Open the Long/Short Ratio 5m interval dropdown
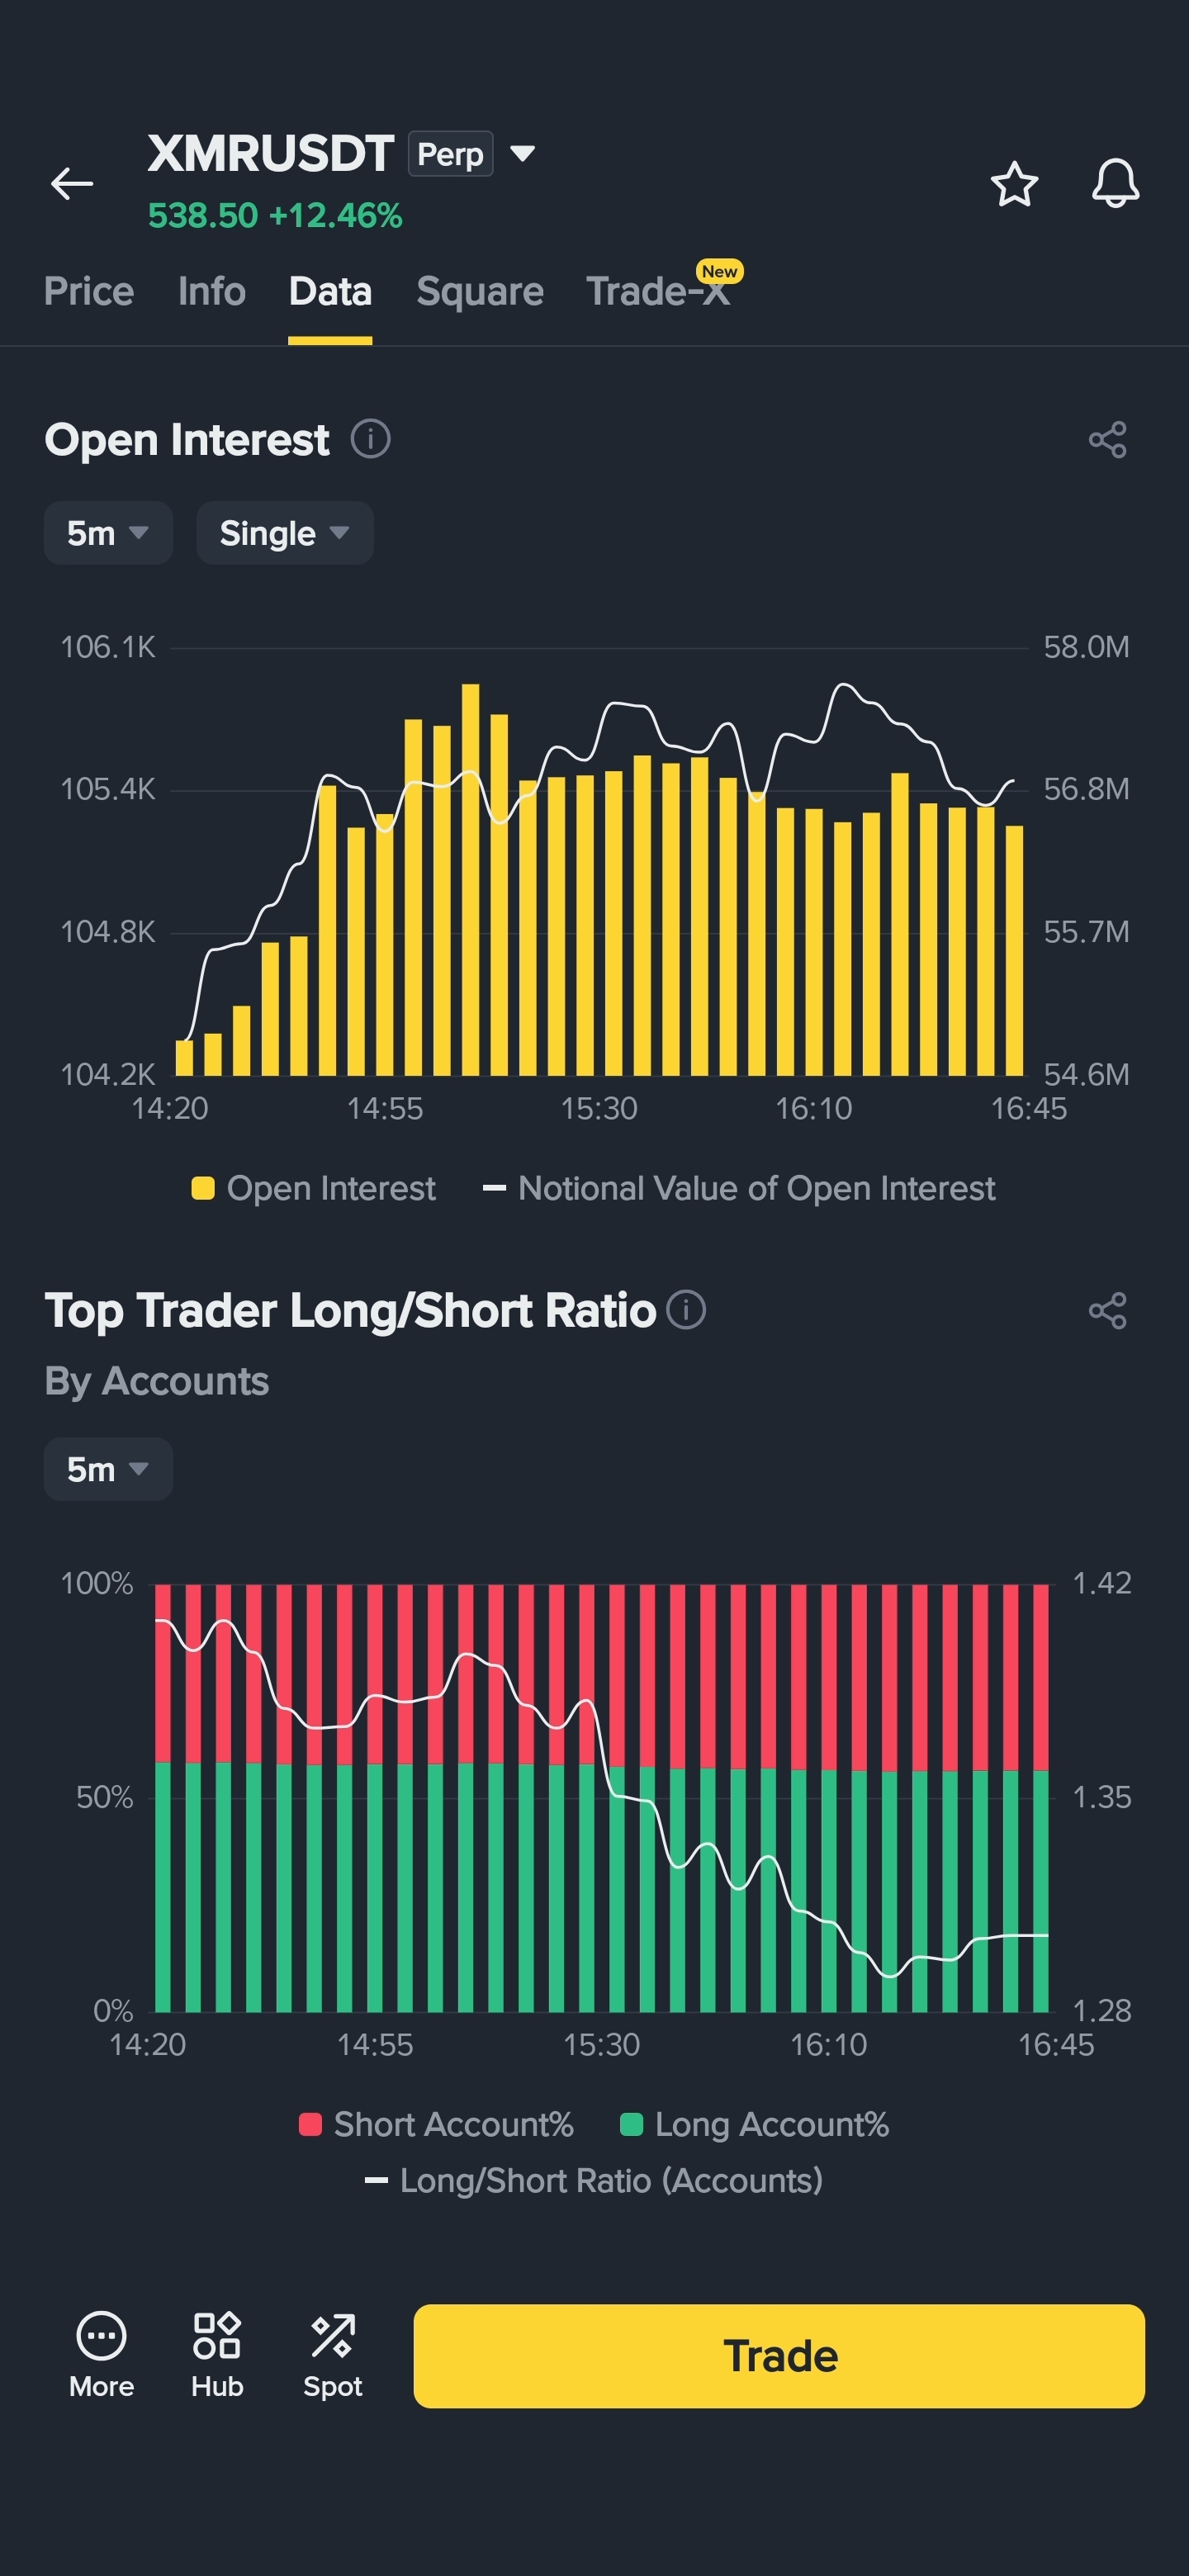Viewport: 1189px width, 2576px height. [108, 1469]
